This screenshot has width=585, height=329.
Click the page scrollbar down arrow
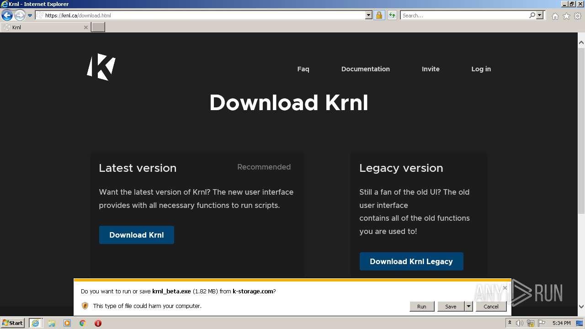(581, 307)
